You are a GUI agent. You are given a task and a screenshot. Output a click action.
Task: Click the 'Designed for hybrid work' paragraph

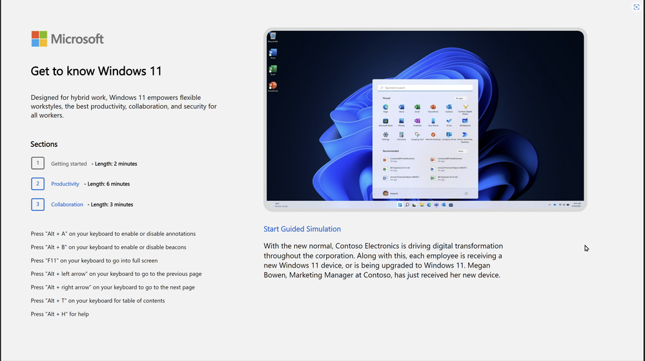123,106
